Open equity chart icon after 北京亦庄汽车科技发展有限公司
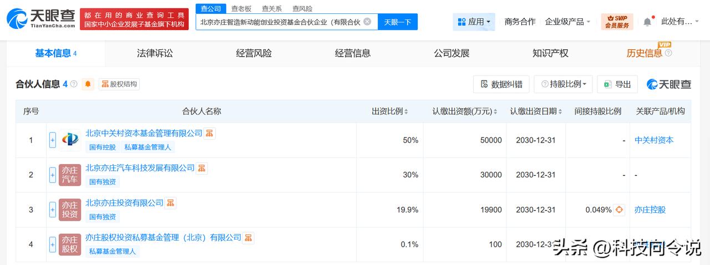The height and width of the screenshot is (265, 710). pos(202,168)
